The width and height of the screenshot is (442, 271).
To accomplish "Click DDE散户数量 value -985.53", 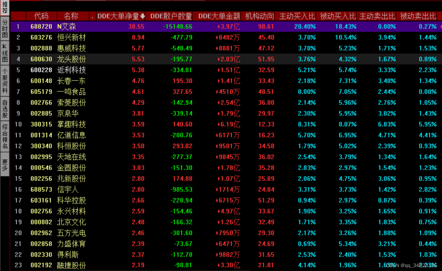I will 181,190.
